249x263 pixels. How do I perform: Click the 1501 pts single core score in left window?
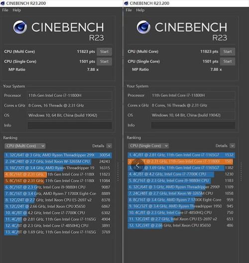click(87, 62)
